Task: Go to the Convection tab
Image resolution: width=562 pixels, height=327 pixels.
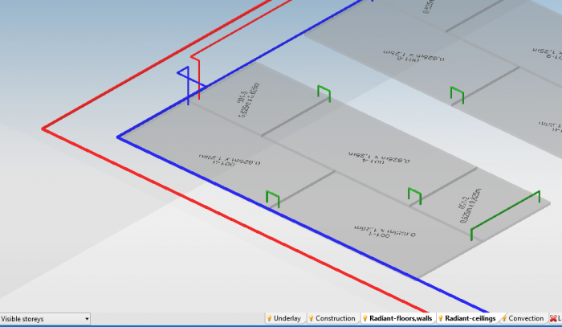Action: tap(526, 319)
